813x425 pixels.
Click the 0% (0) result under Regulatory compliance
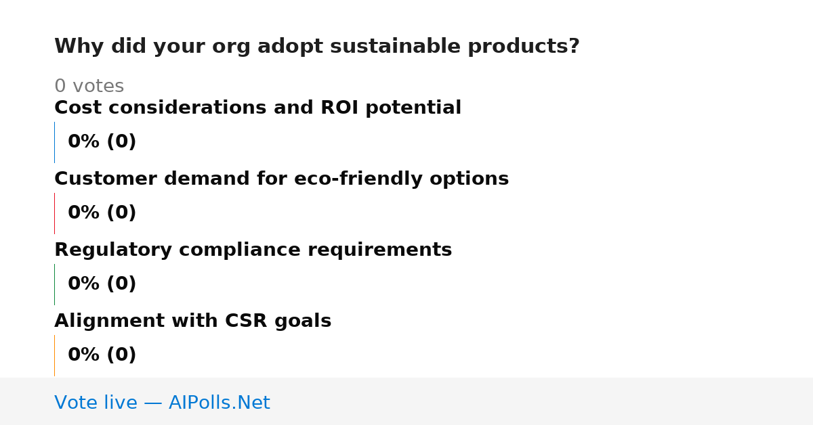coord(102,284)
